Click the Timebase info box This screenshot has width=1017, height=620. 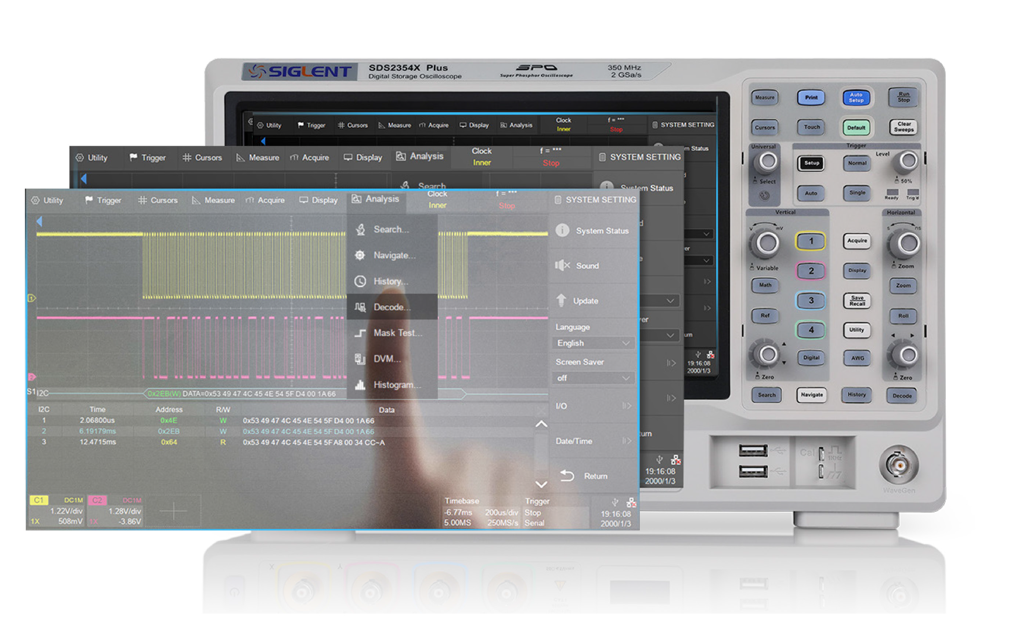[481, 512]
